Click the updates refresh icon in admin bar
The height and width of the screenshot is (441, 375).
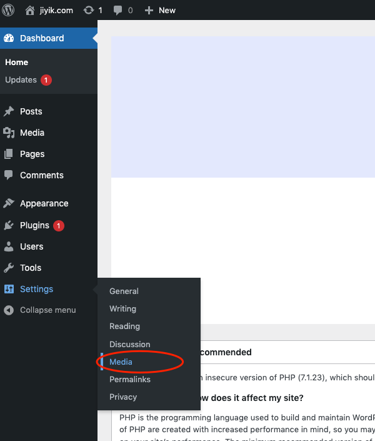pyautogui.click(x=89, y=11)
